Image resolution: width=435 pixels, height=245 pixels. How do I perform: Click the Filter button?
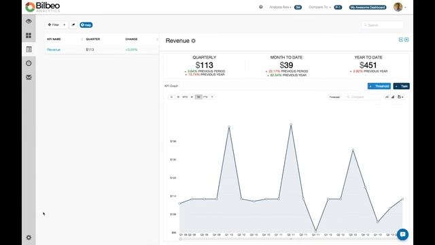(54, 24)
